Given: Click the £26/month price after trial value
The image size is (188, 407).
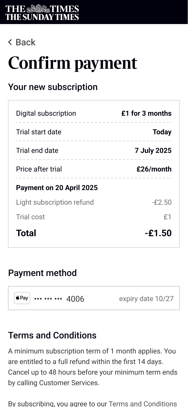Looking at the screenshot, I should [x=154, y=169].
